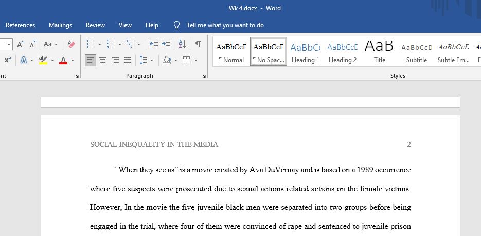Open highlight color dropdown arrow
Screen dimensions: 481x236
tap(52, 61)
